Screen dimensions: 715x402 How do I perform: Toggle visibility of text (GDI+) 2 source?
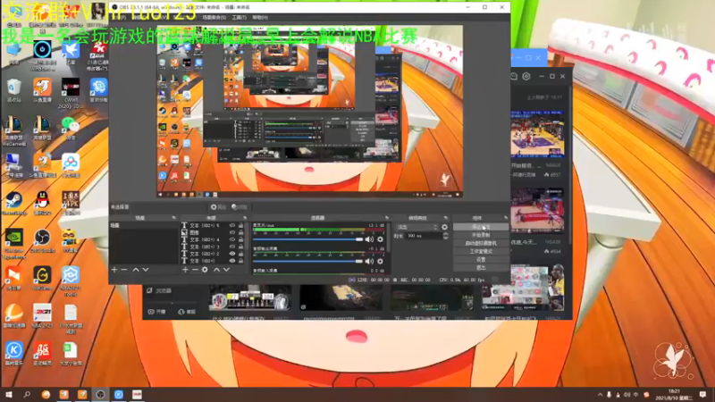[x=232, y=254]
